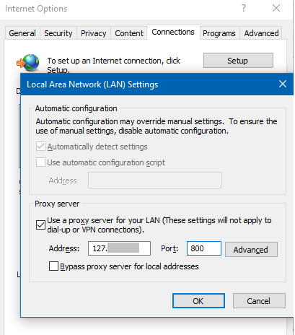
Task: Open the Programs tab
Action: pyautogui.click(x=219, y=33)
